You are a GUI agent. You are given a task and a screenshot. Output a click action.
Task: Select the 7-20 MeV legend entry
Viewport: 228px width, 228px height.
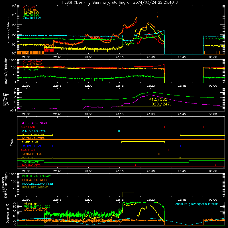30,70
